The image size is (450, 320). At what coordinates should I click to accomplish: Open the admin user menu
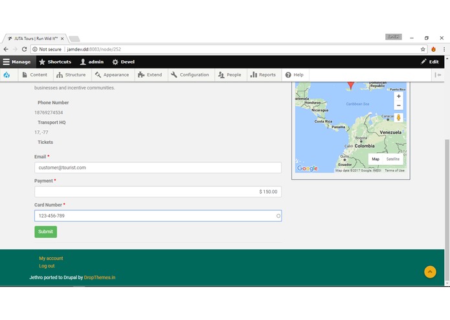click(92, 62)
